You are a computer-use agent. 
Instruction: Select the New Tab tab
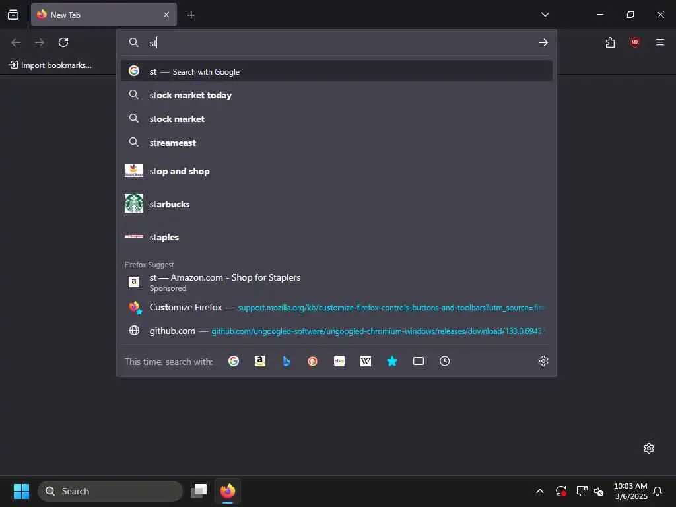[104, 15]
